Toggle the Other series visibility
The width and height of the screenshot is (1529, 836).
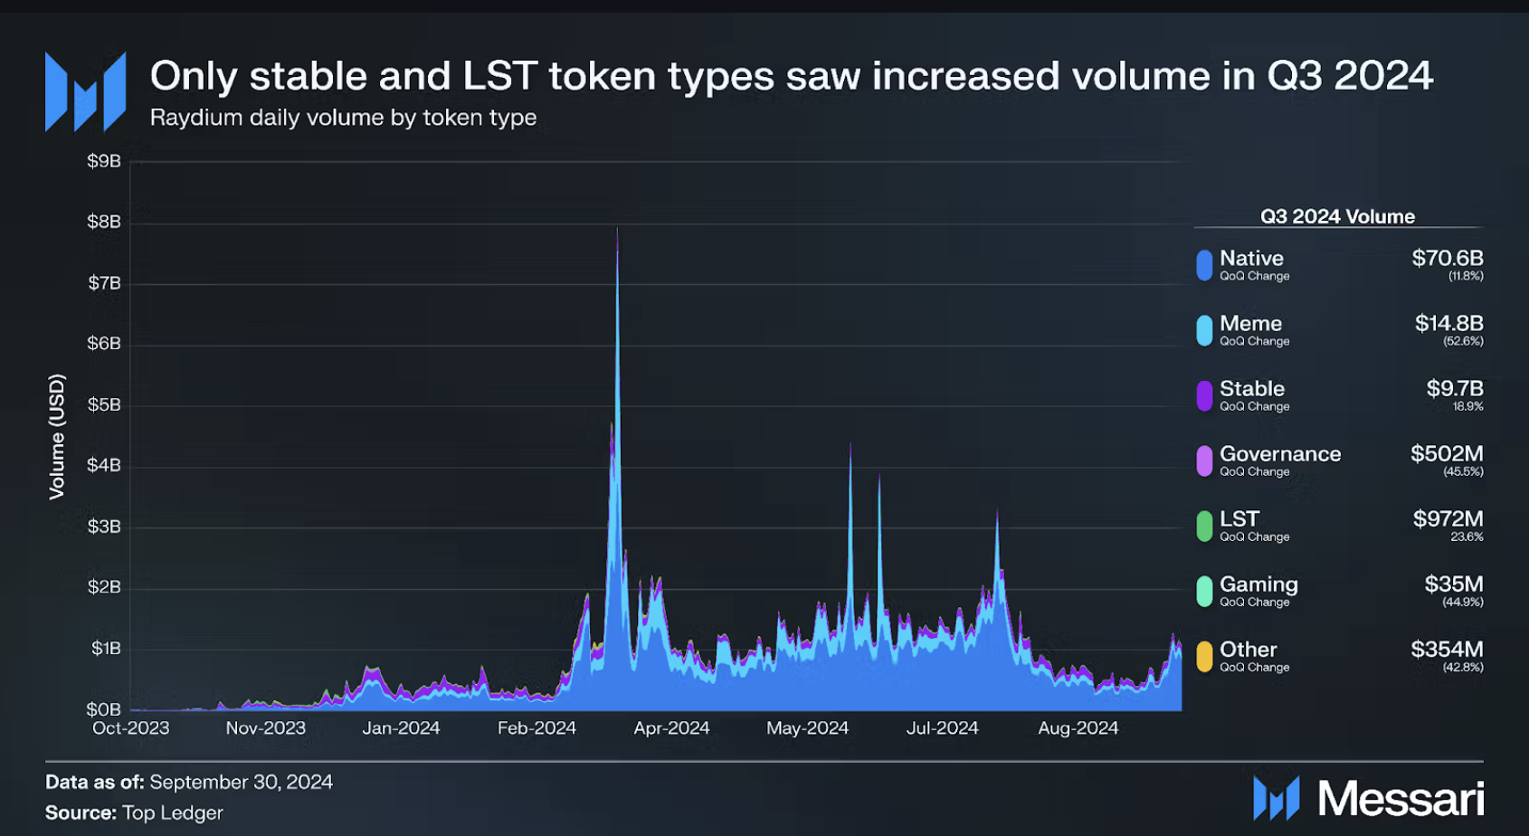pyautogui.click(x=1248, y=650)
